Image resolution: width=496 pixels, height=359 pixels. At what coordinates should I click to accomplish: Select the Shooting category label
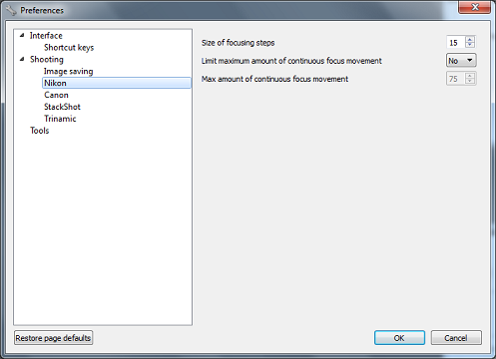click(x=47, y=59)
